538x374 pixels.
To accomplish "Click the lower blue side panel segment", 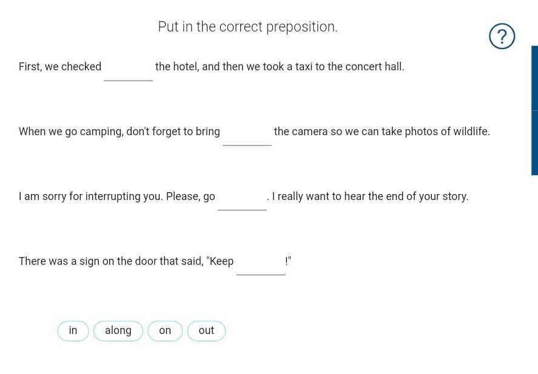I will click(x=534, y=143).
